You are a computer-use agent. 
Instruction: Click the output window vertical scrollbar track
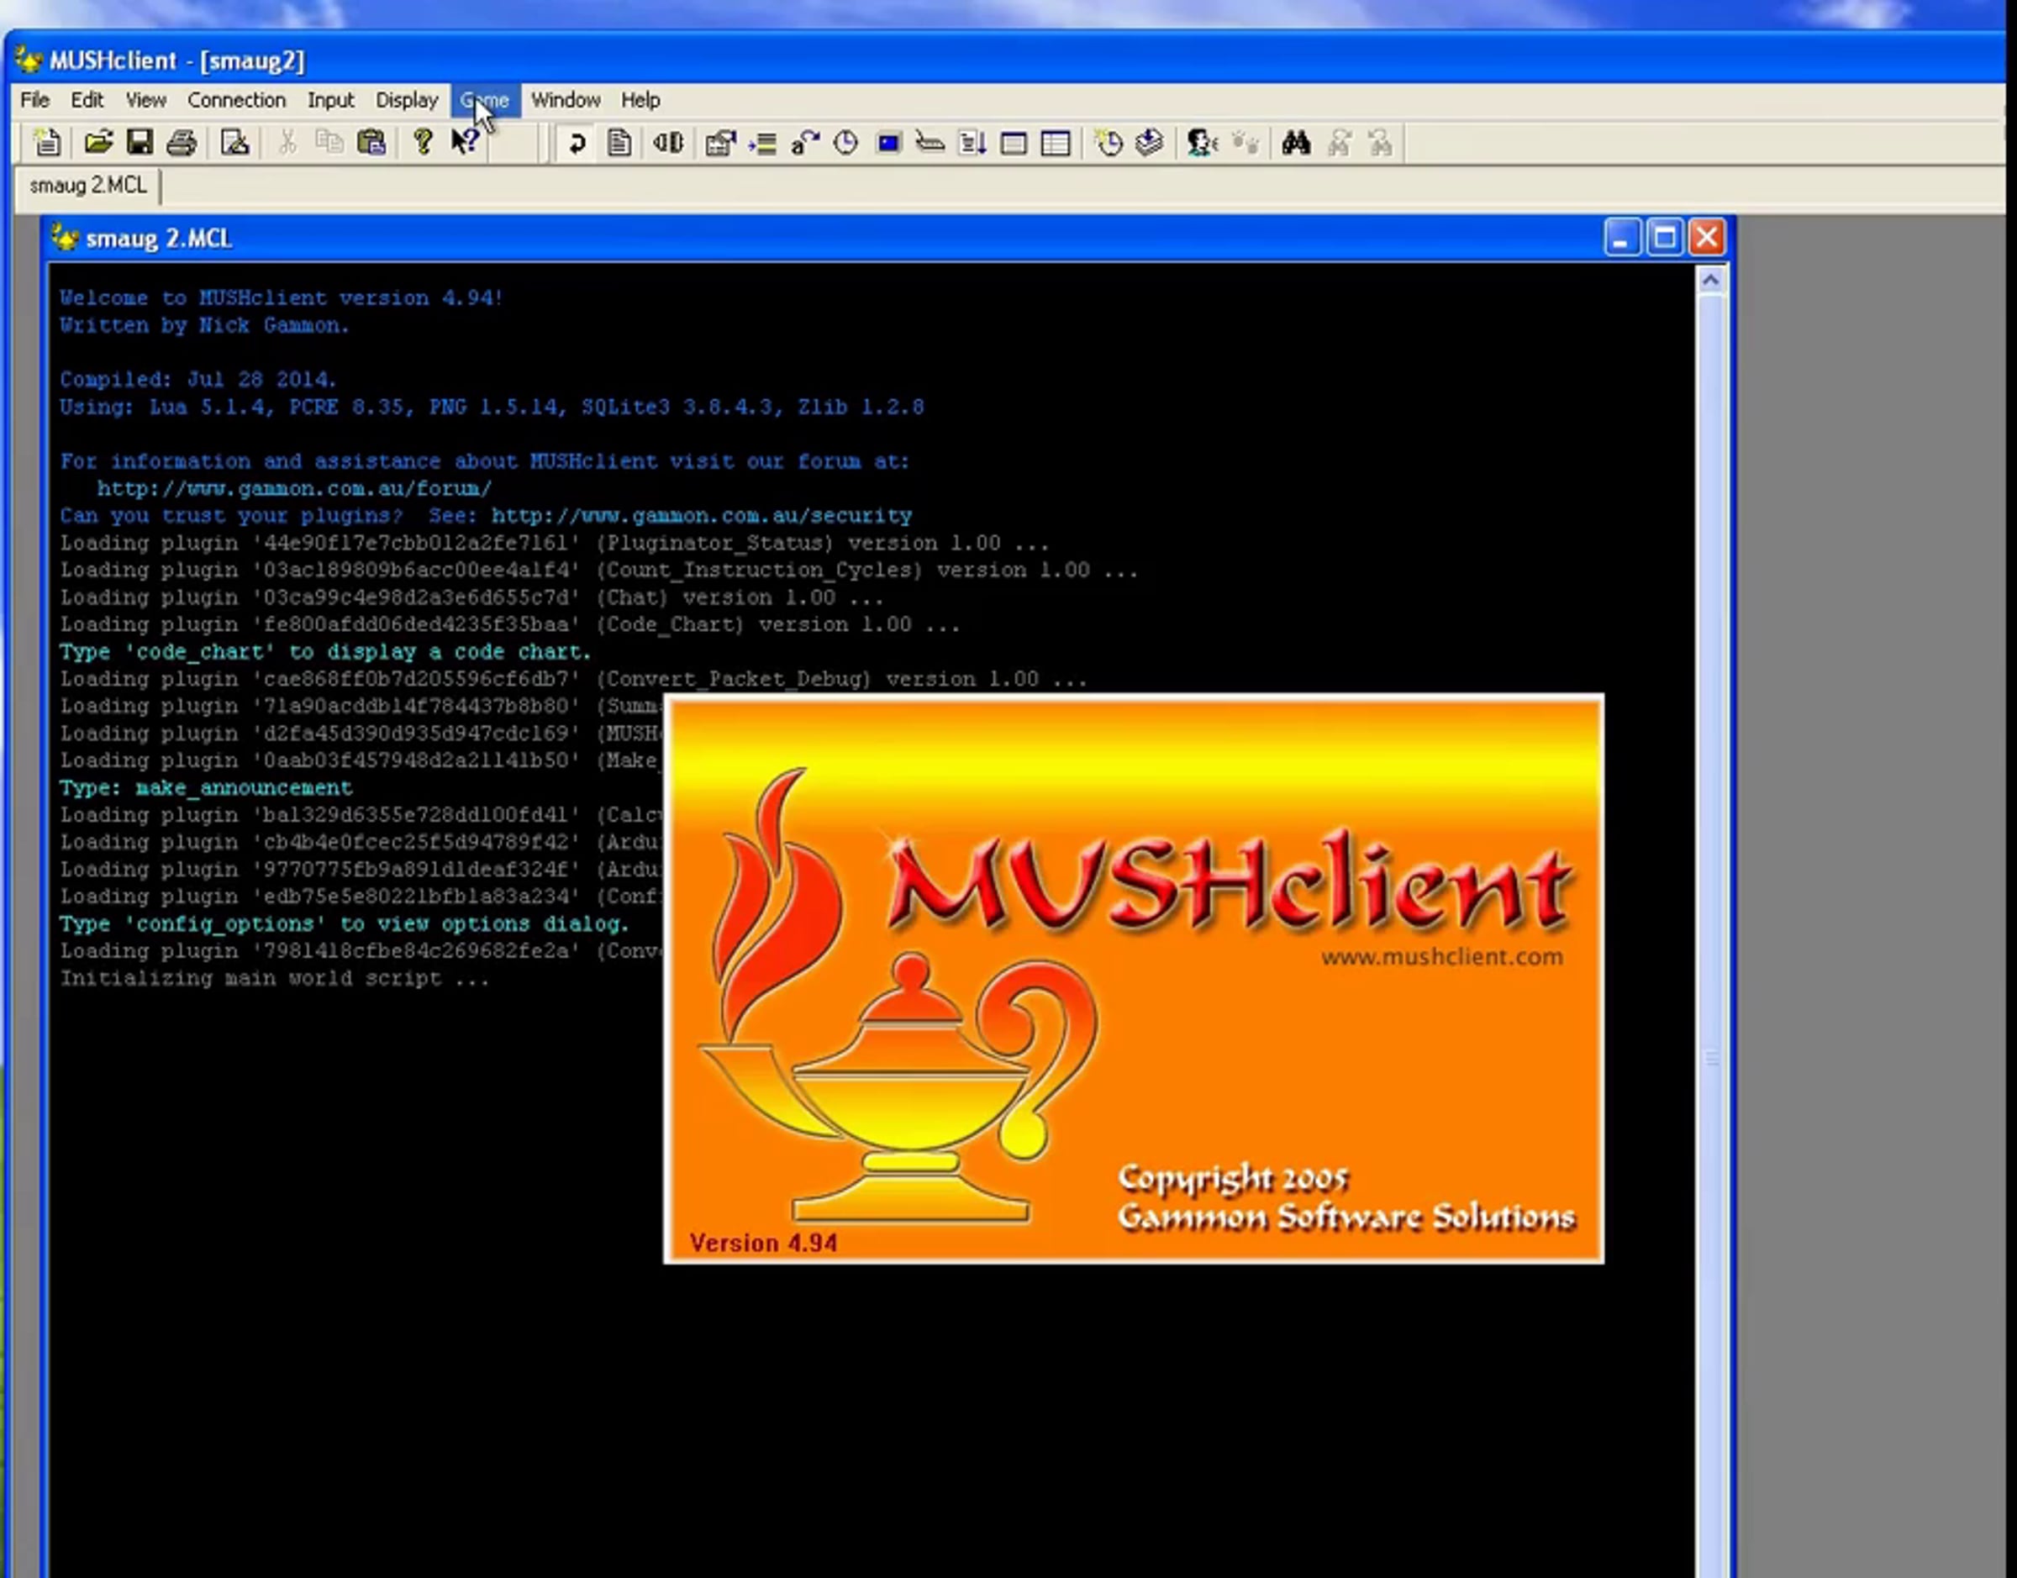(x=1710, y=934)
